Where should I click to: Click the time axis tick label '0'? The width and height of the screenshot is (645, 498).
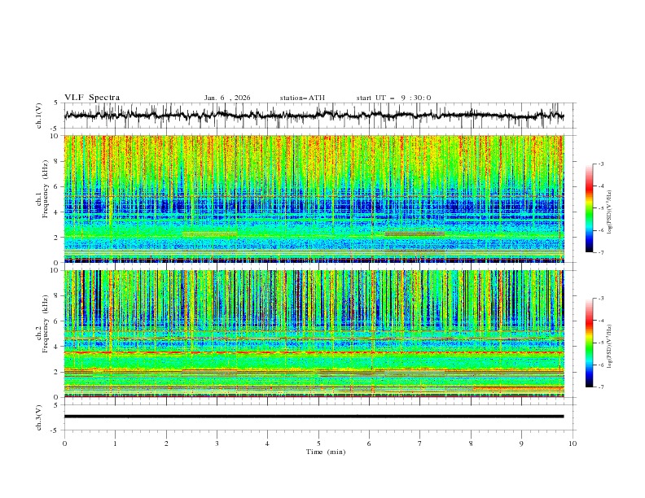64,443
